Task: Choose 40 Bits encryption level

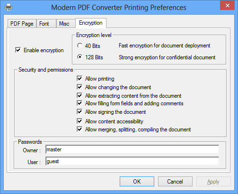Action: click(x=80, y=46)
